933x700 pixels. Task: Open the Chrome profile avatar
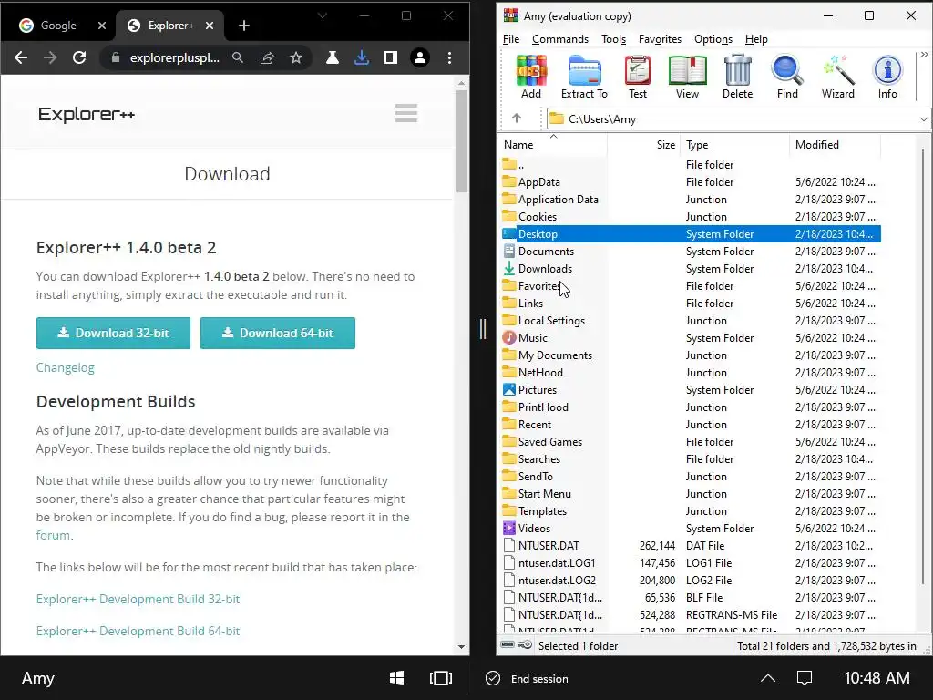420,57
